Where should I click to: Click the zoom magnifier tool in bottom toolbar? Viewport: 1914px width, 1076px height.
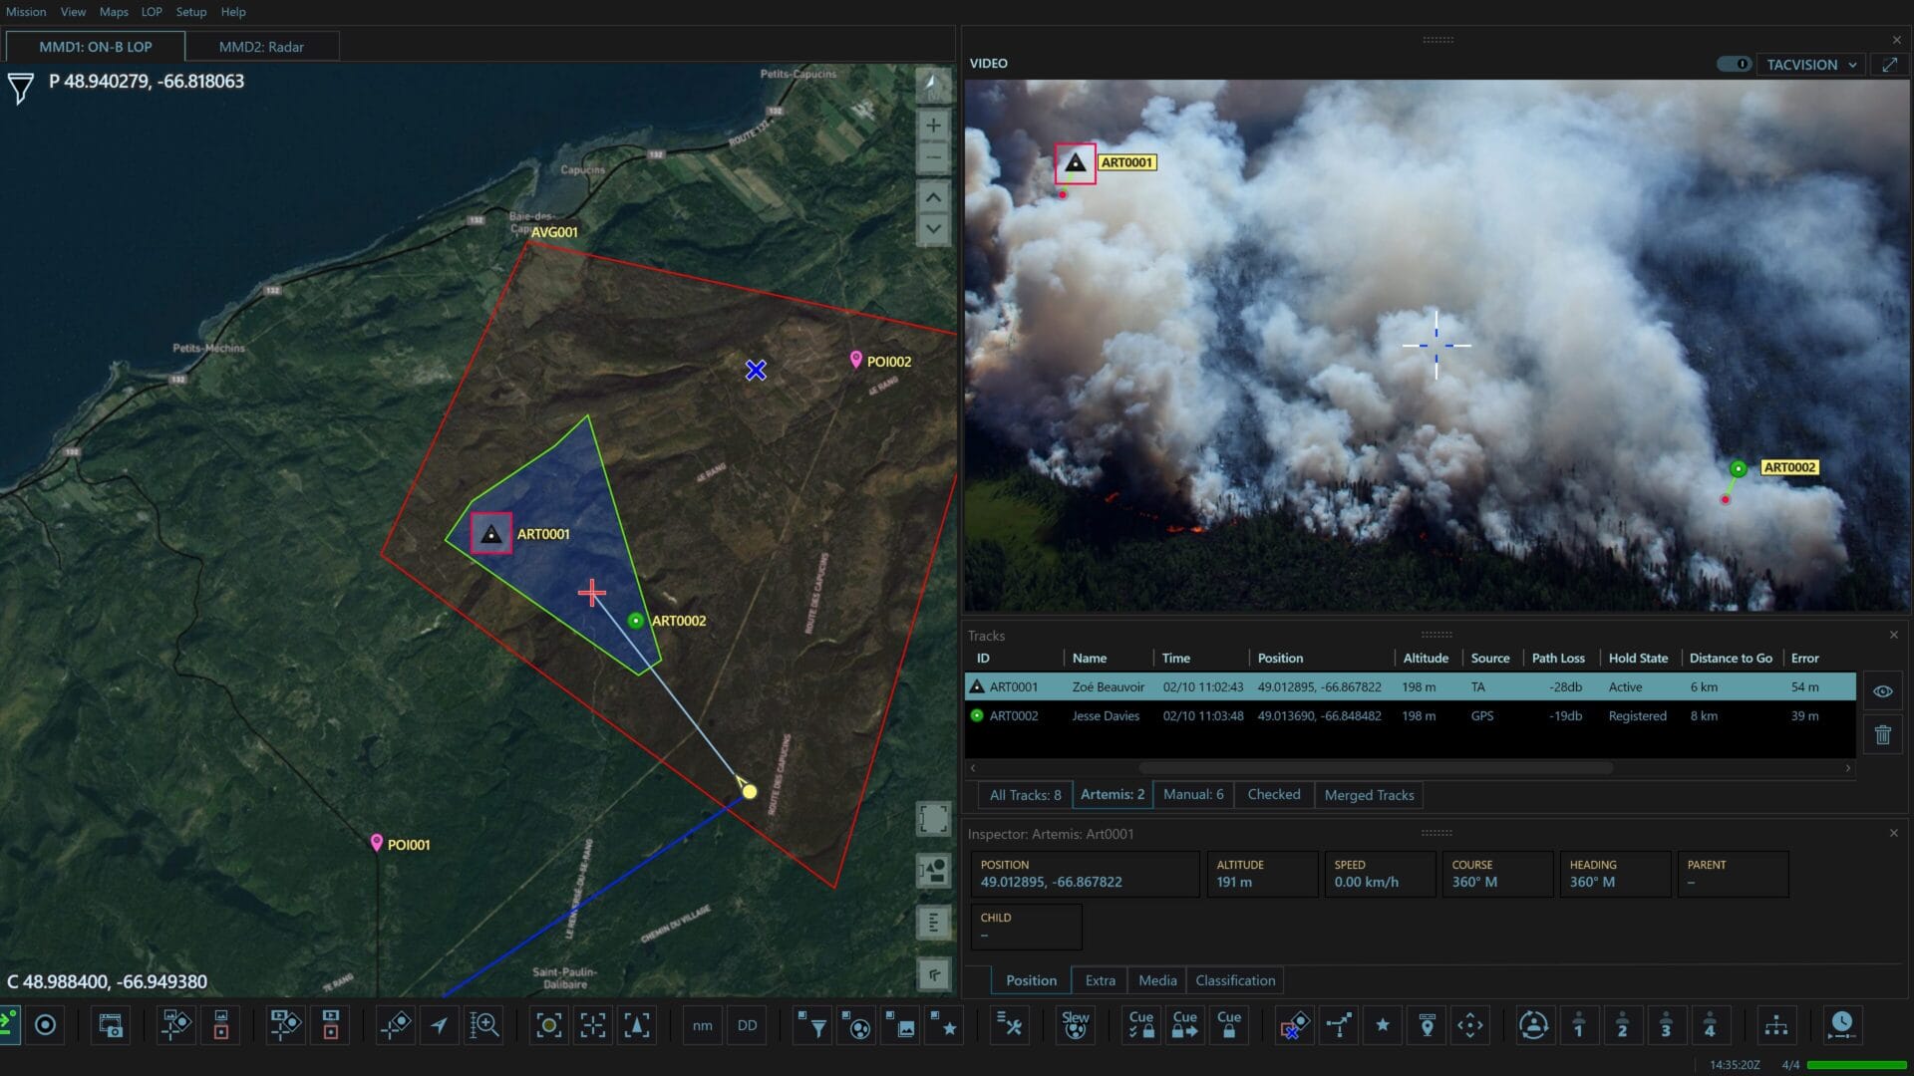tap(484, 1025)
